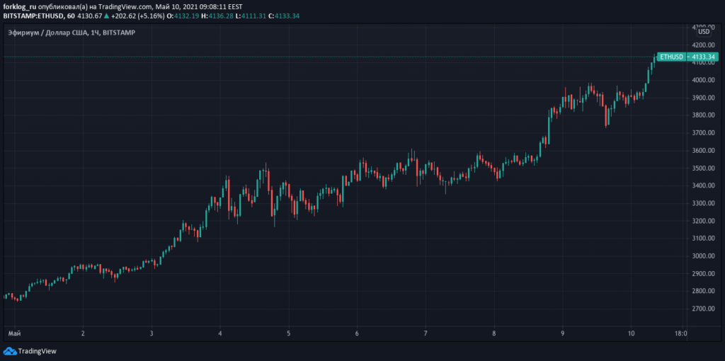725x361 pixels.
Task: Click the TradingView cloud logo icon
Action: point(9,350)
